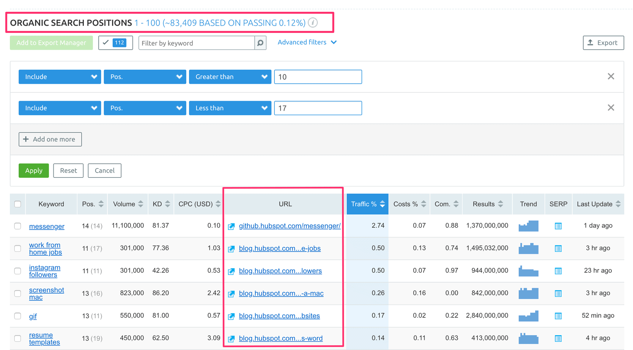
Task: Open external link icon for blog.hubspot.com...-a-mac
Action: (231, 294)
